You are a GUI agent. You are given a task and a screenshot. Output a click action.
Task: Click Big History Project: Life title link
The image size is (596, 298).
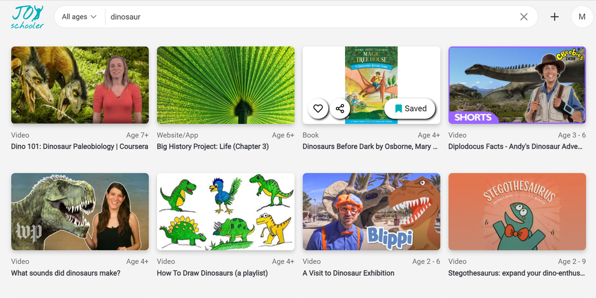coord(213,147)
